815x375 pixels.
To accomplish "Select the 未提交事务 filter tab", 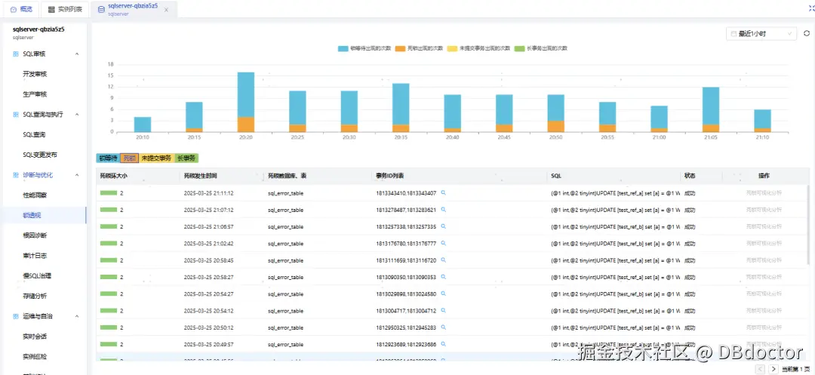I will click(x=156, y=158).
